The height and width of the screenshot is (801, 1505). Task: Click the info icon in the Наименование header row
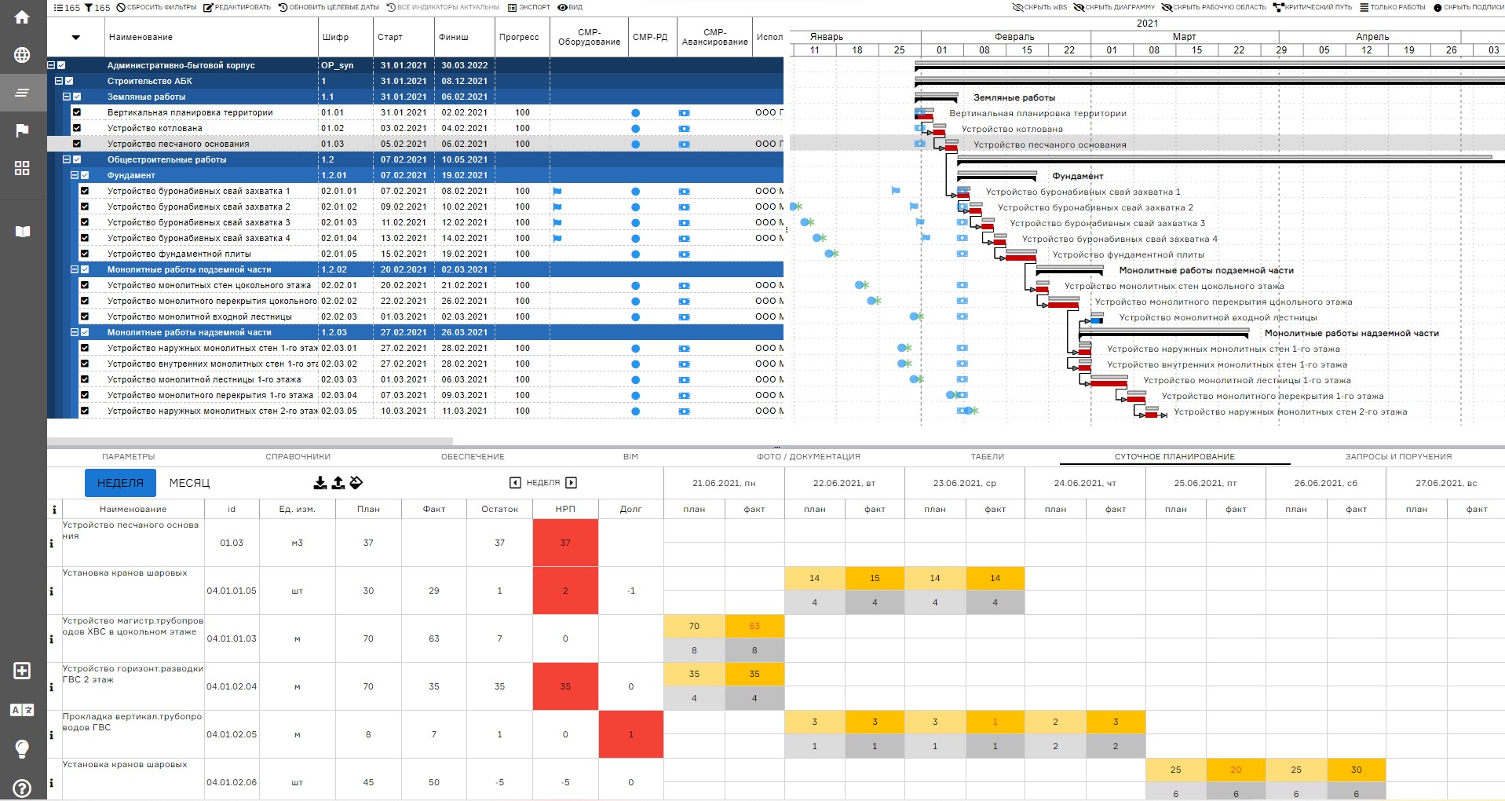54,510
